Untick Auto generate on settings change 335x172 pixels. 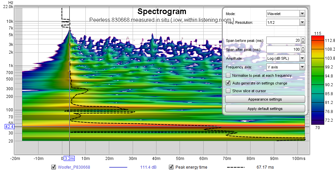click(228, 83)
